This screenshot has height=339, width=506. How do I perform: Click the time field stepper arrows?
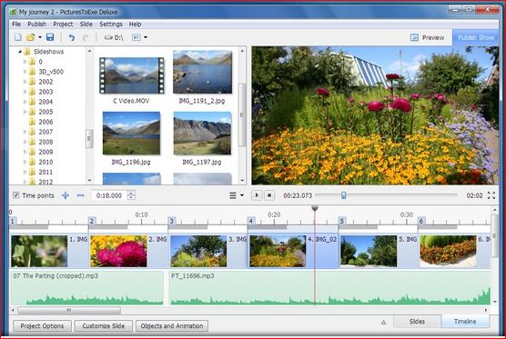point(131,195)
